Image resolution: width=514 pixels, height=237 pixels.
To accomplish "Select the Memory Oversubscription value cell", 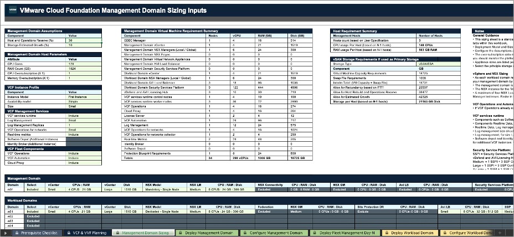I will click(x=84, y=78).
